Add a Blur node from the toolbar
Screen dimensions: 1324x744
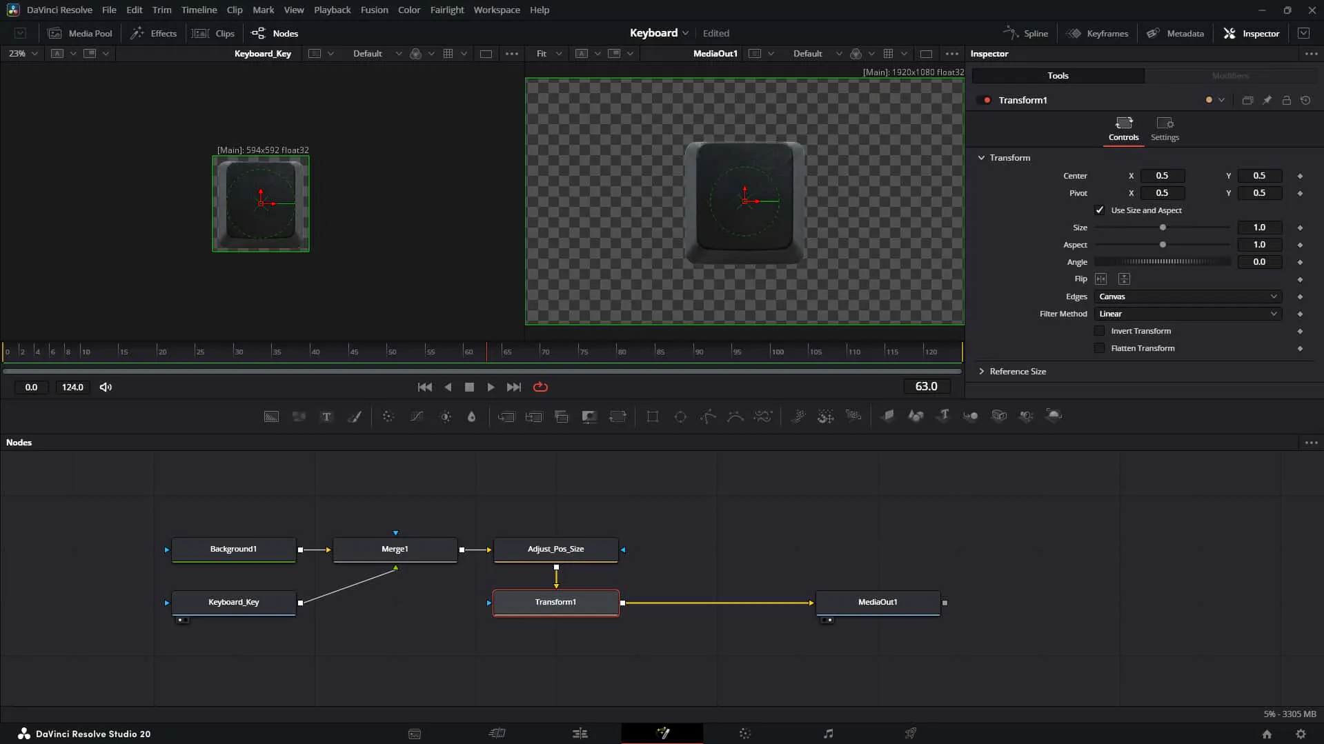pos(472,416)
